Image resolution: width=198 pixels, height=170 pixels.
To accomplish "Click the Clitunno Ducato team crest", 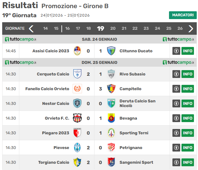I will coord(111,51).
